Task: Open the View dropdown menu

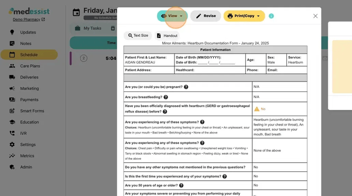Action: point(172,16)
